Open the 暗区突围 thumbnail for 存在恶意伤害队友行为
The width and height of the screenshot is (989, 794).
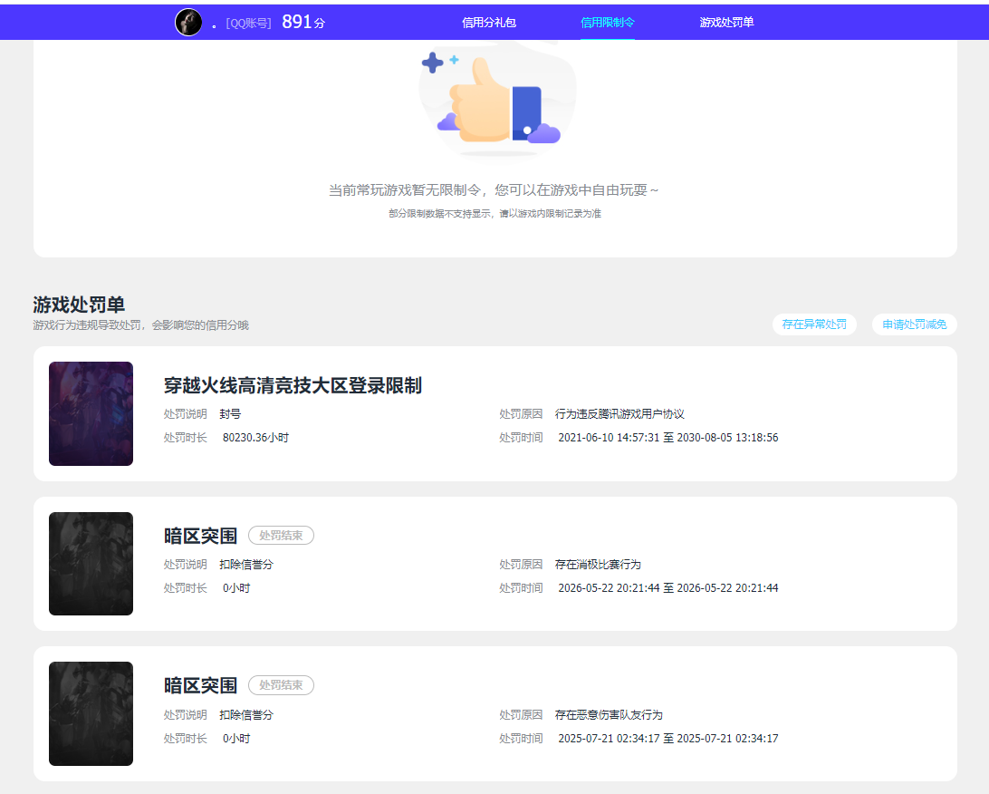[x=91, y=714]
